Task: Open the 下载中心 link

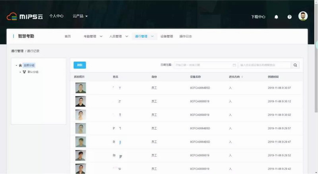Action: 258,17
